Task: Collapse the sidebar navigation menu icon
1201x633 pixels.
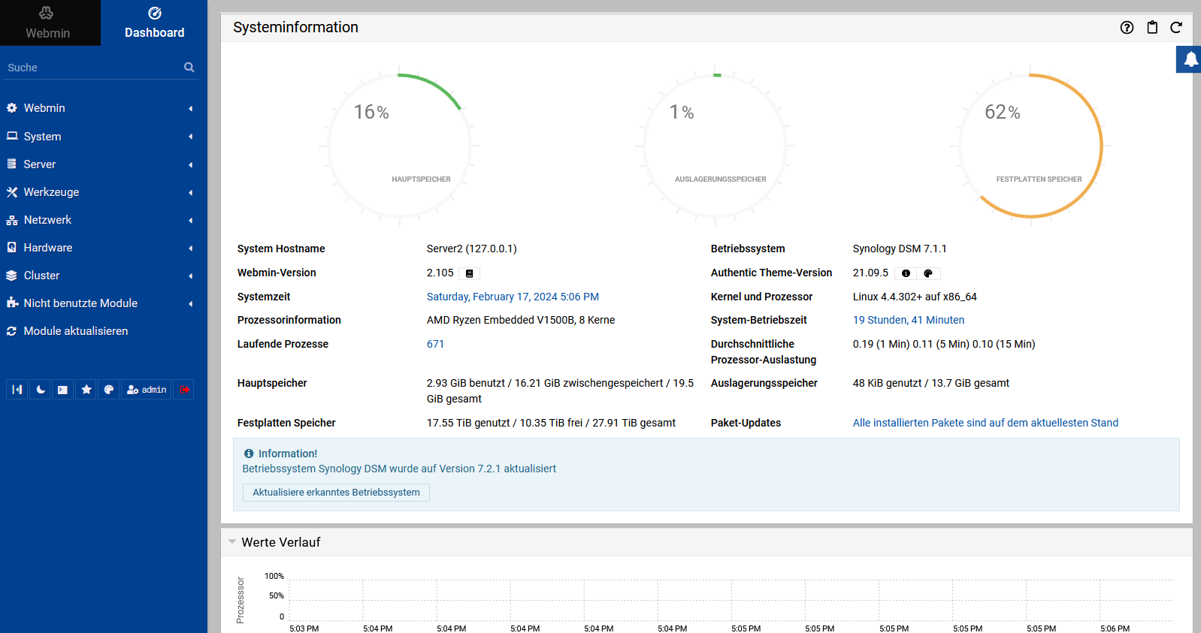Action: pos(17,390)
